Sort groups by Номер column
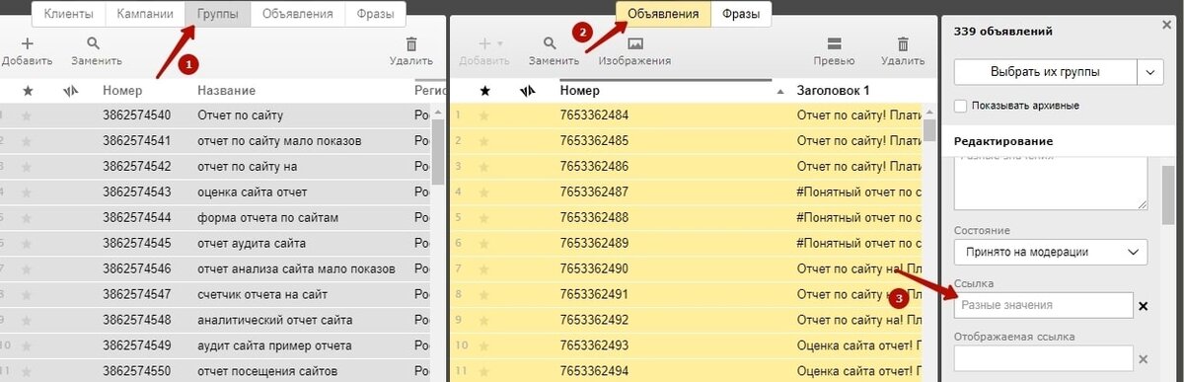Screen dimensions: 1184x382 pos(122,91)
